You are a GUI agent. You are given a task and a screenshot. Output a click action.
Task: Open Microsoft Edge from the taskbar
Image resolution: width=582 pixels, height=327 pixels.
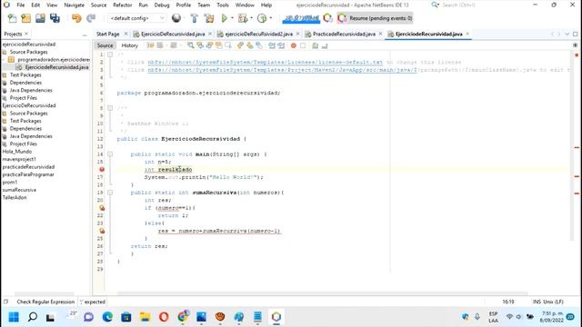pos(107,317)
